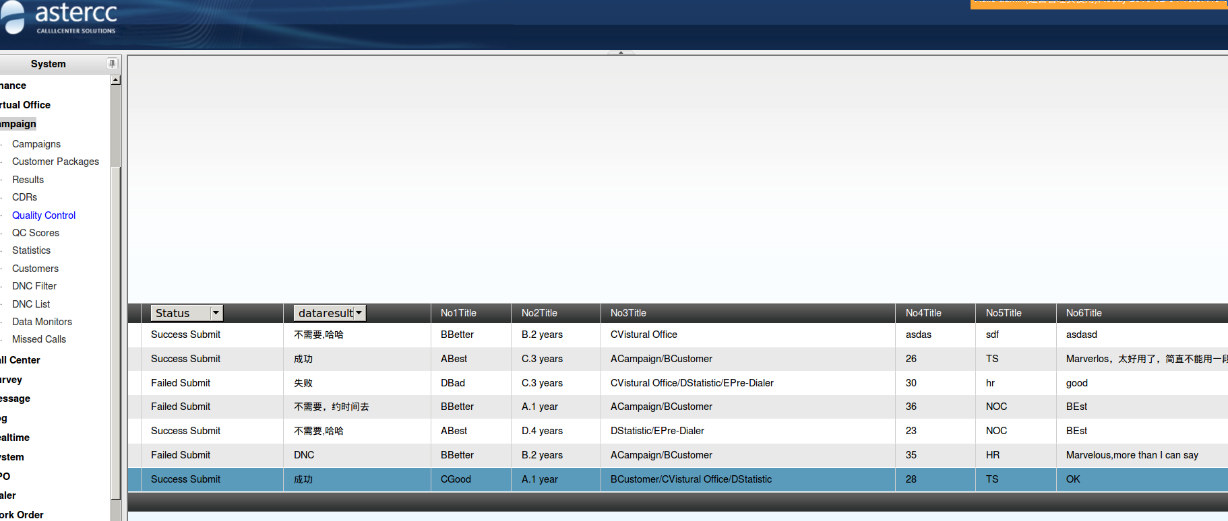The image size is (1228, 521).
Task: Collapse the top header using the arrow handle
Action: coord(620,53)
